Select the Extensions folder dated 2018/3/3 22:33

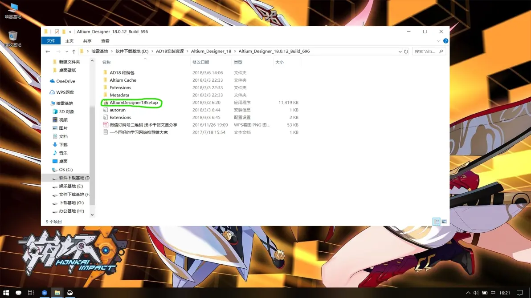click(120, 88)
